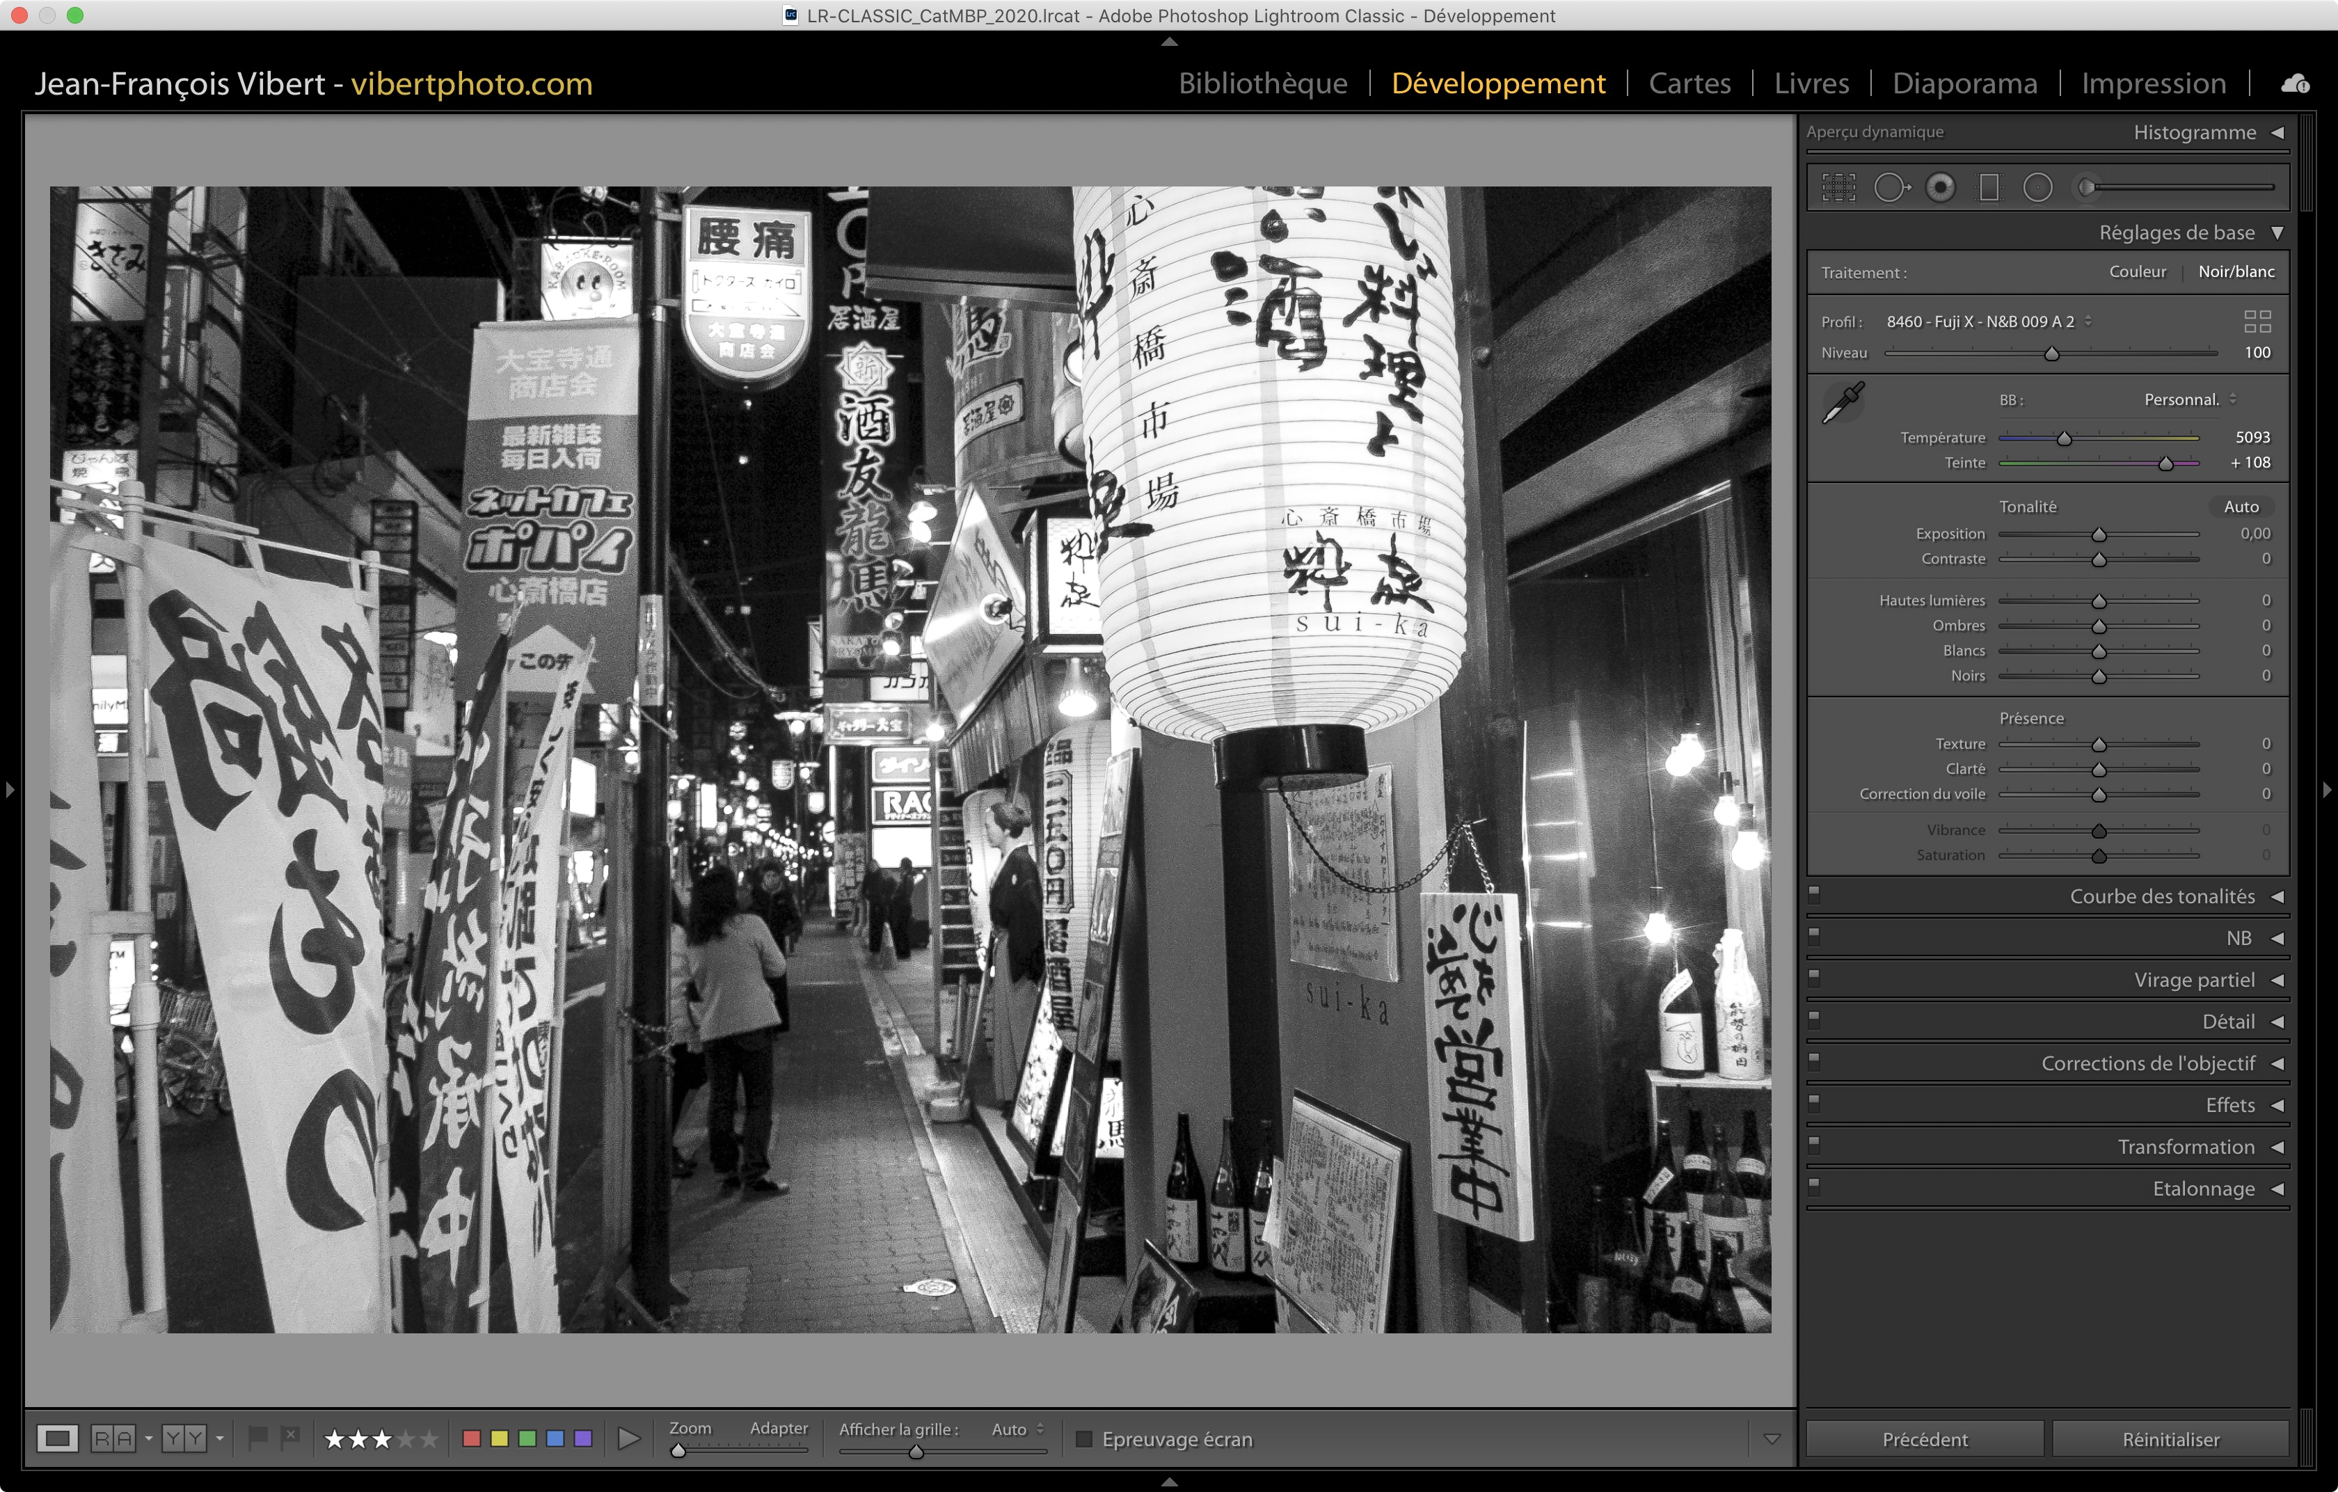The height and width of the screenshot is (1492, 2338).
Task: Pick the Radial Filter tool
Action: [x=2038, y=187]
